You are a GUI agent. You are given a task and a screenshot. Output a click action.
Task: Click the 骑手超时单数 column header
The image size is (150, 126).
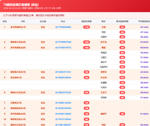coord(122,21)
